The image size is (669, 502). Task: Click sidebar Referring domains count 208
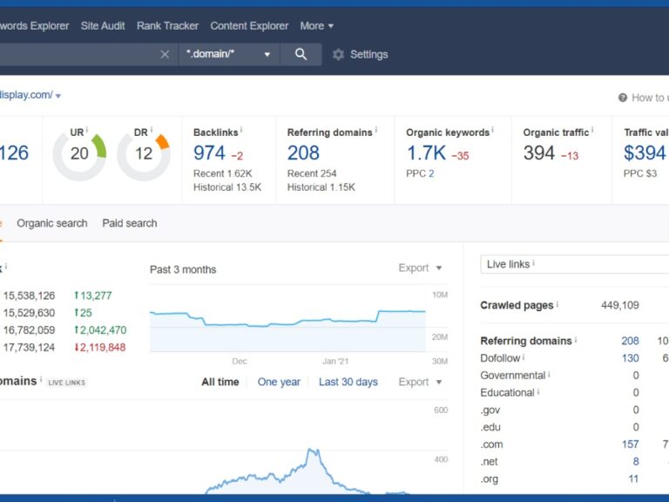pos(630,341)
